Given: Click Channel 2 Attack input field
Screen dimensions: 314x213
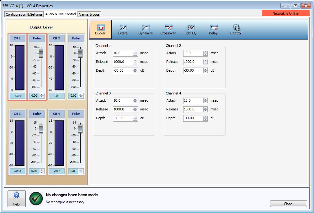Looking at the screenshot, I should tap(193, 53).
